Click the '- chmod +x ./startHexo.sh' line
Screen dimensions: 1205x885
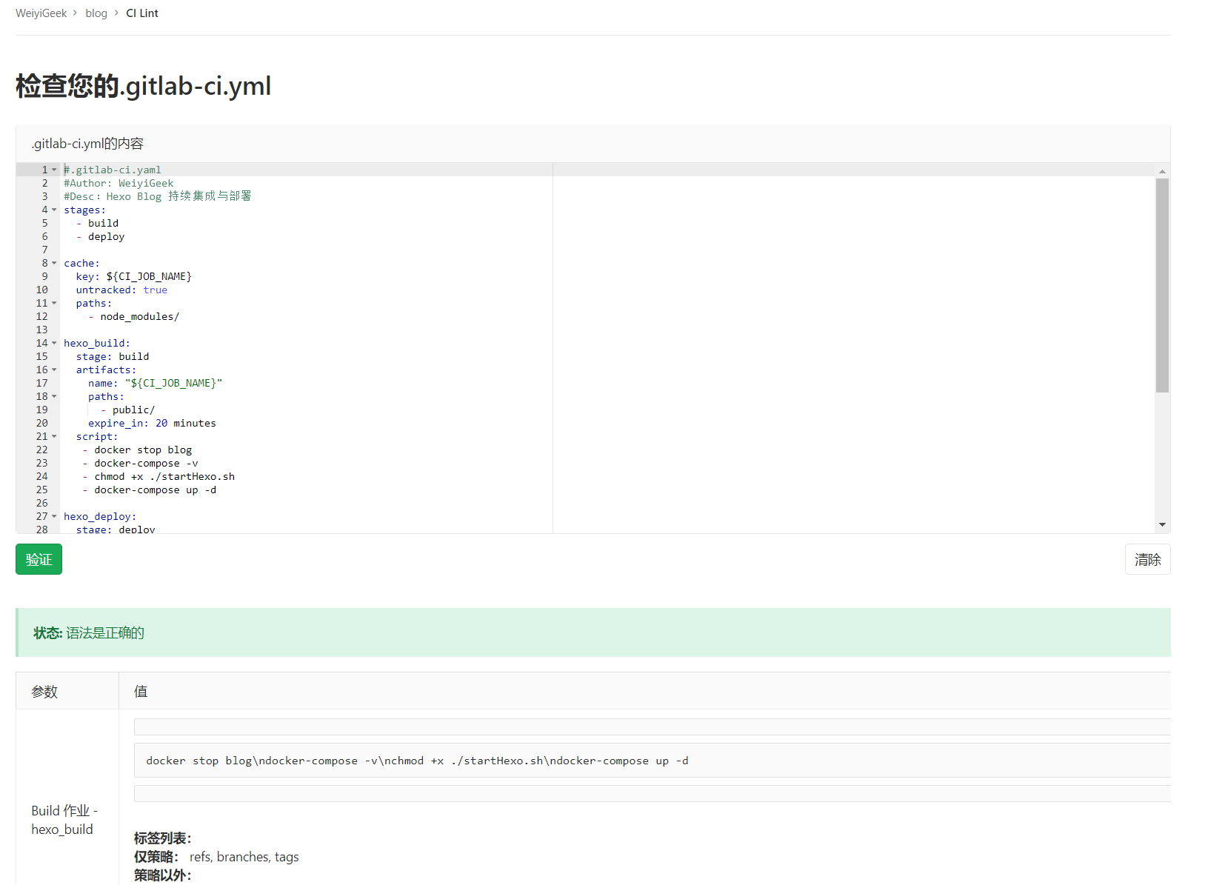click(x=158, y=476)
